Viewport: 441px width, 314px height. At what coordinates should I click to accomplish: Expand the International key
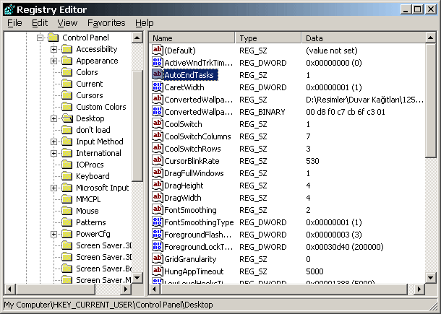click(x=53, y=153)
